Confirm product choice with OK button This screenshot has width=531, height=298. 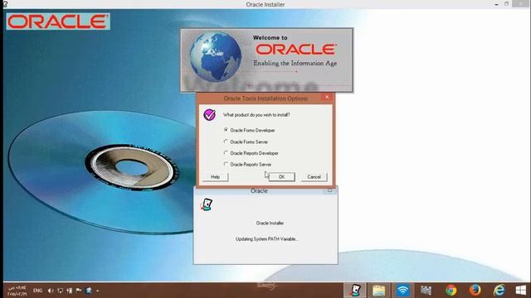[x=282, y=176]
